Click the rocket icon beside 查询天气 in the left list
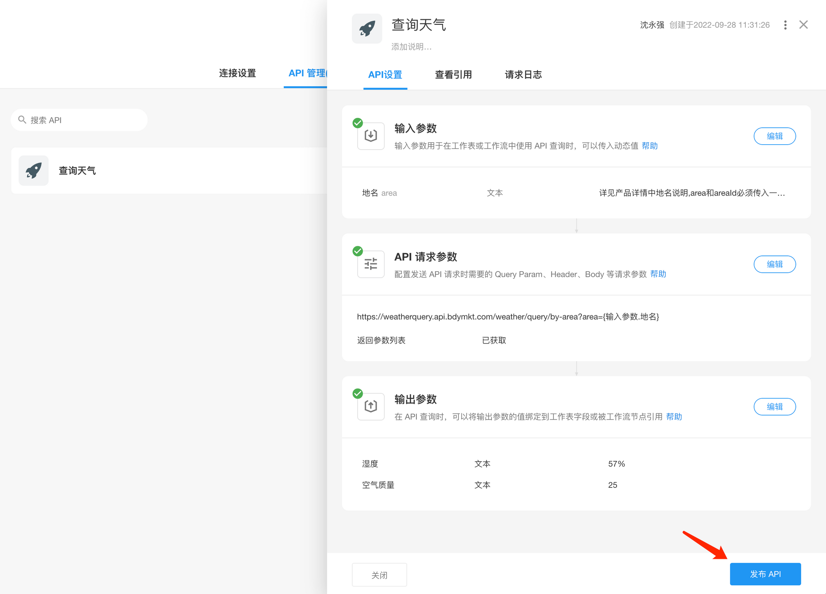The height and width of the screenshot is (594, 826). 33,170
